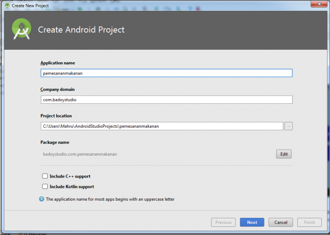Select the Project location path field

pyautogui.click(x=162, y=126)
